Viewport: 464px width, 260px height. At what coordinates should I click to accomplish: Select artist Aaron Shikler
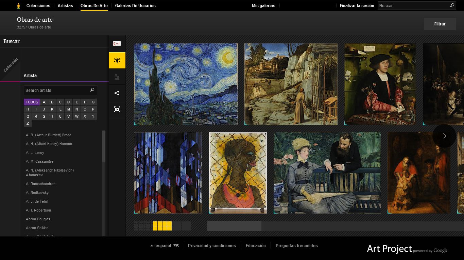37,228
